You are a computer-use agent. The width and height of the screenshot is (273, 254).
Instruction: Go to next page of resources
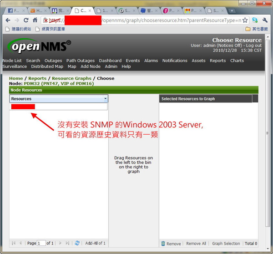click(x=60, y=243)
